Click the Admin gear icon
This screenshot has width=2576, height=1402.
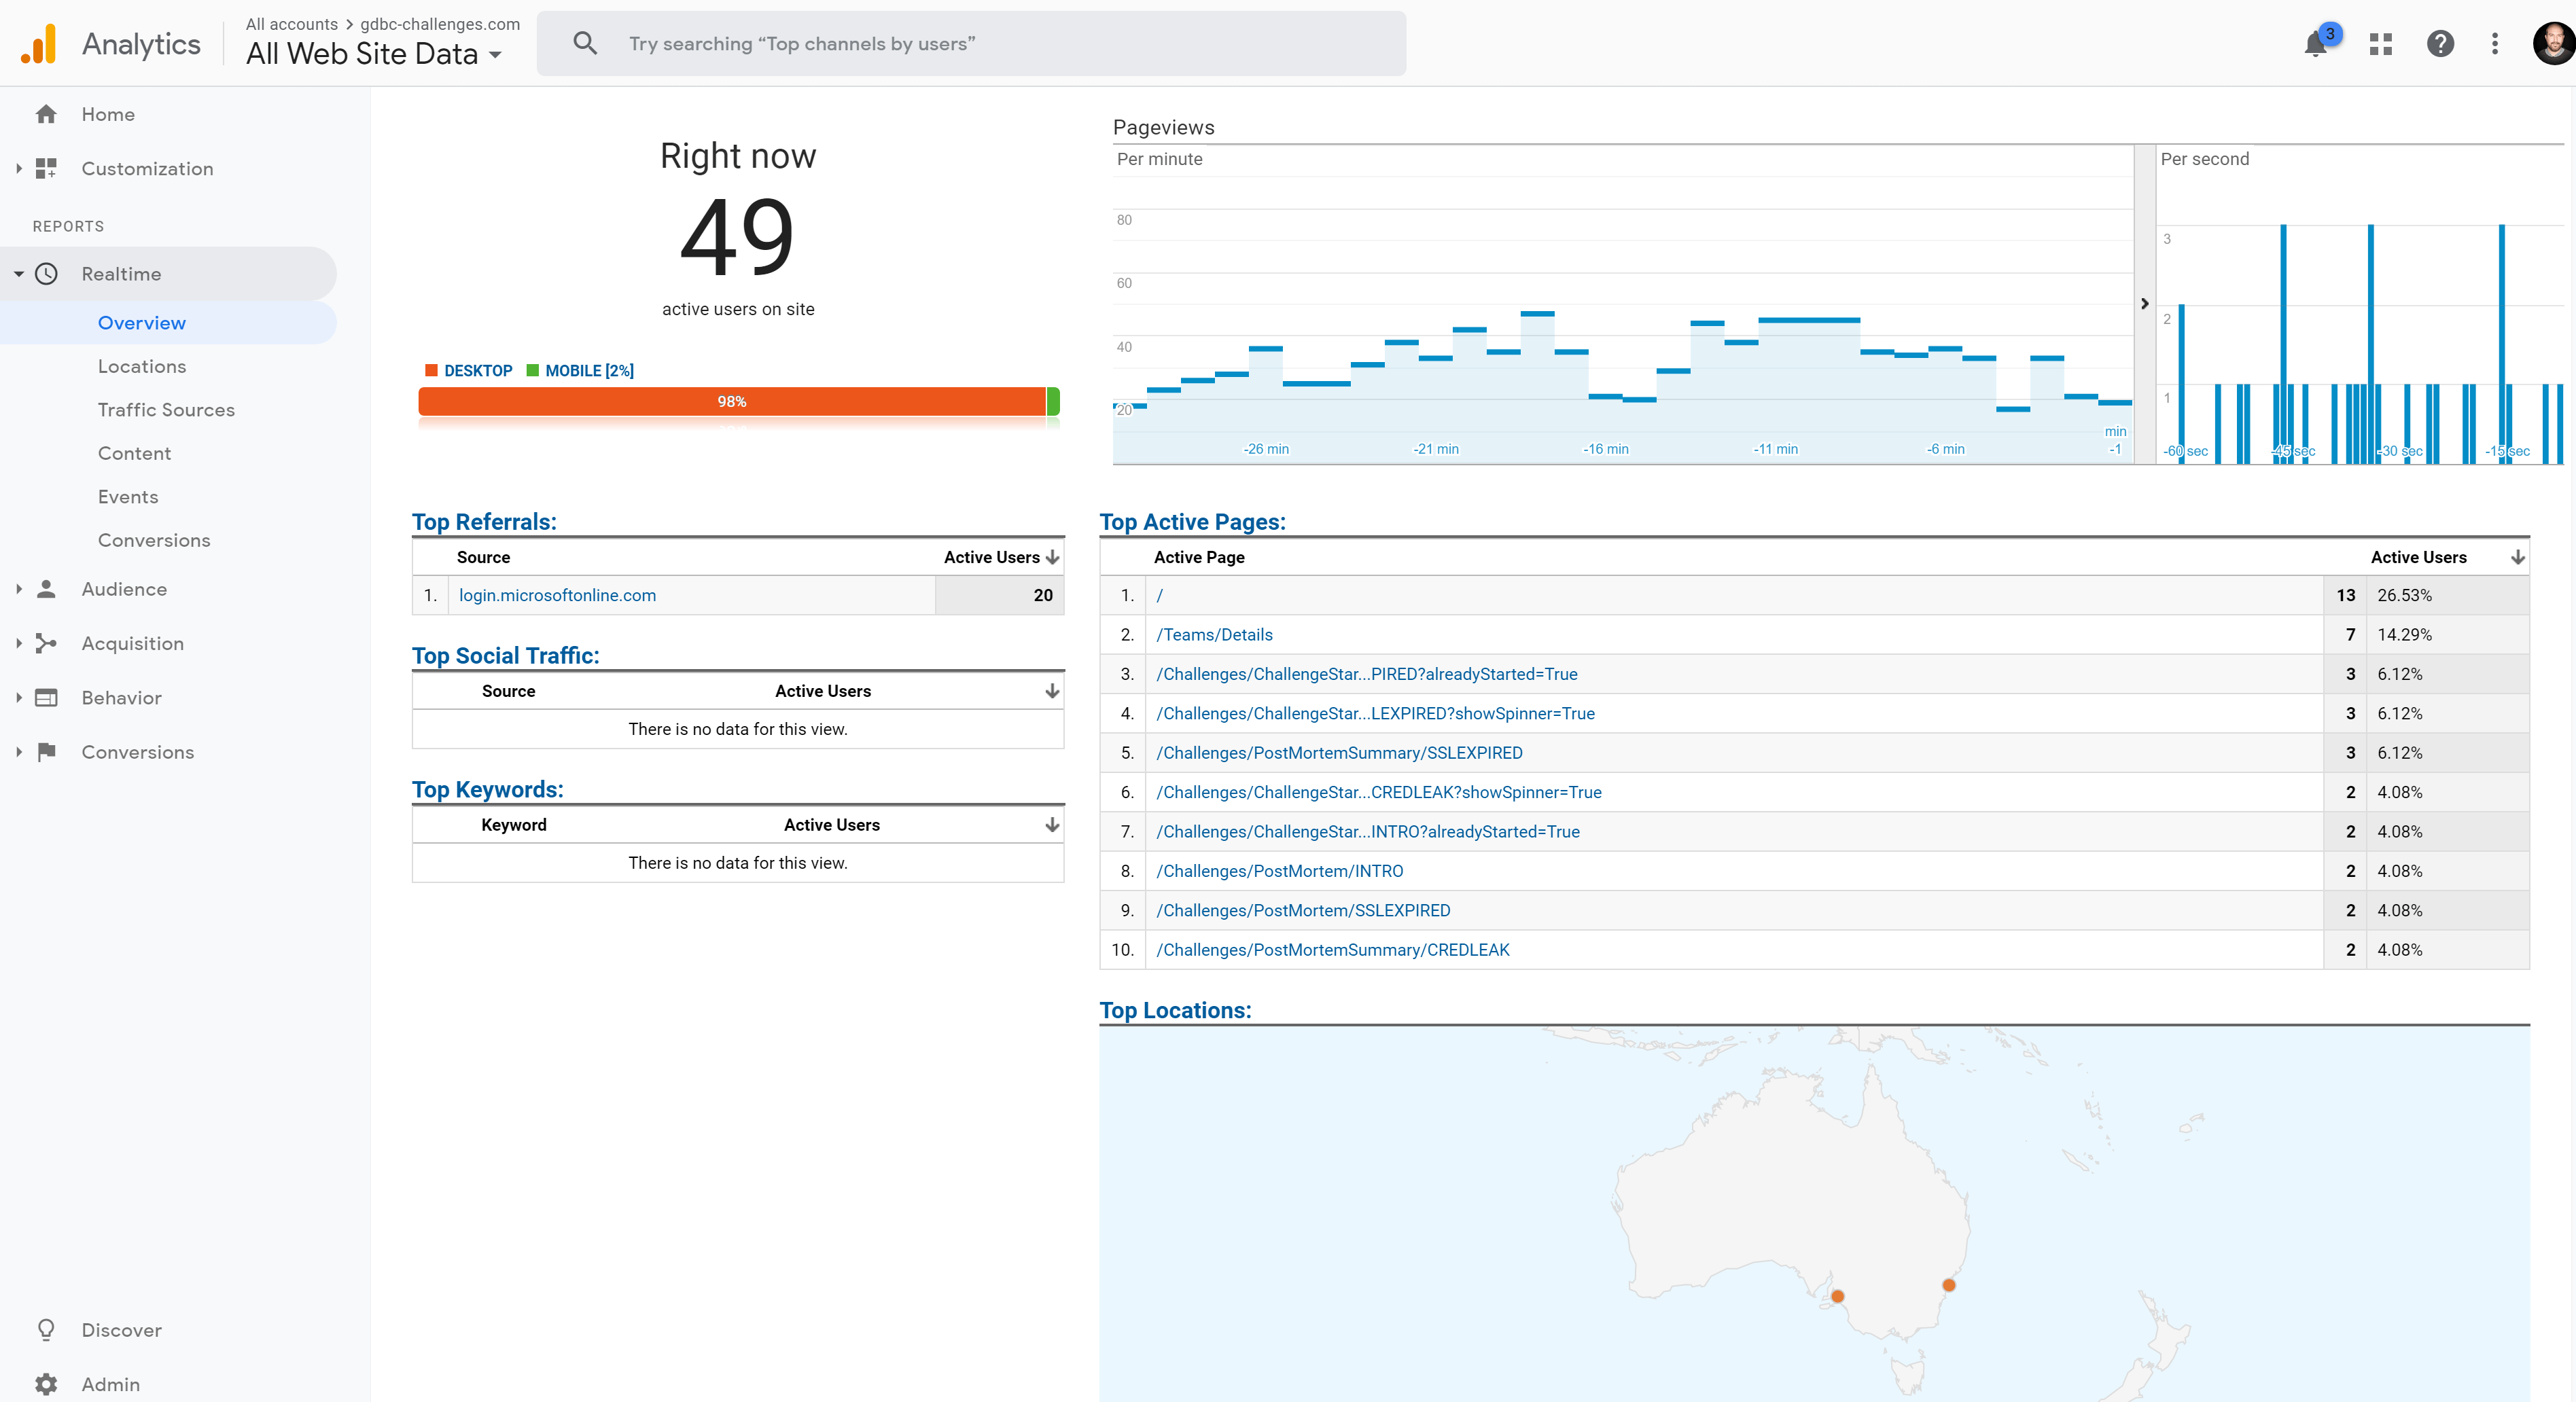(46, 1384)
